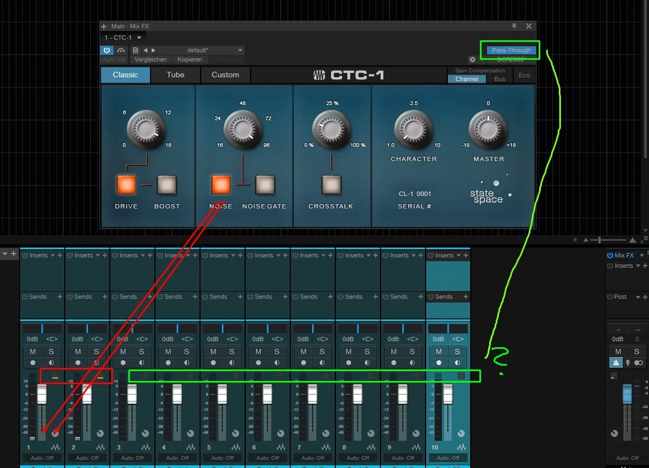Switch to the Tube console tab
649x468 pixels.
click(176, 75)
